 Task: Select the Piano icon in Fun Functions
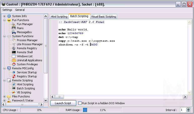[14, 28]
